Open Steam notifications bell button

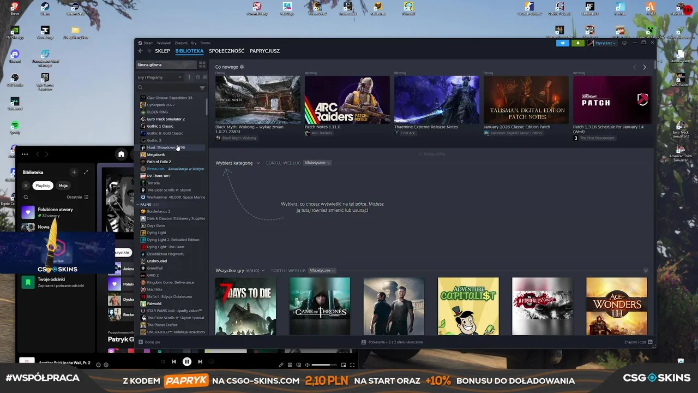click(578, 43)
